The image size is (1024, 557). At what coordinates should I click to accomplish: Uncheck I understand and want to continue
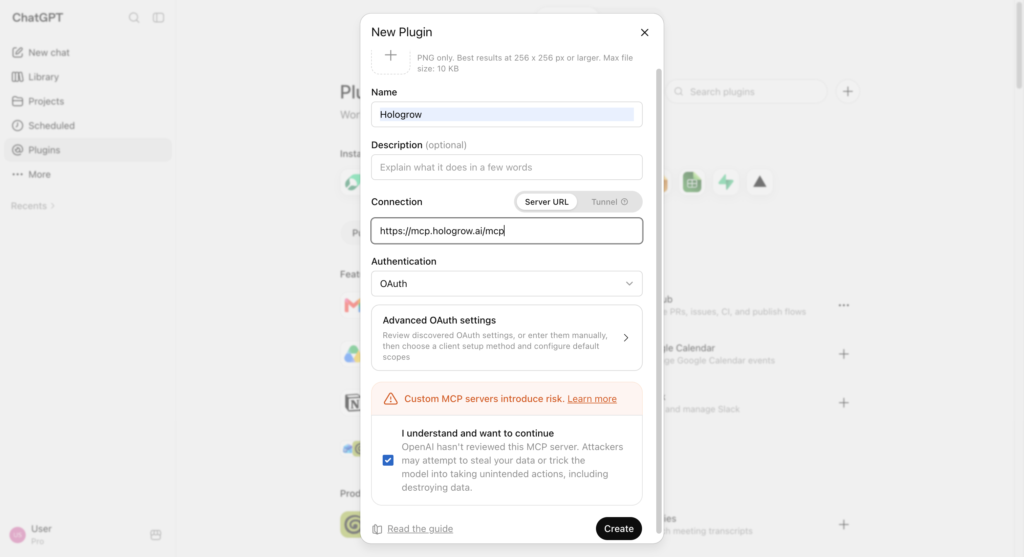(388, 460)
